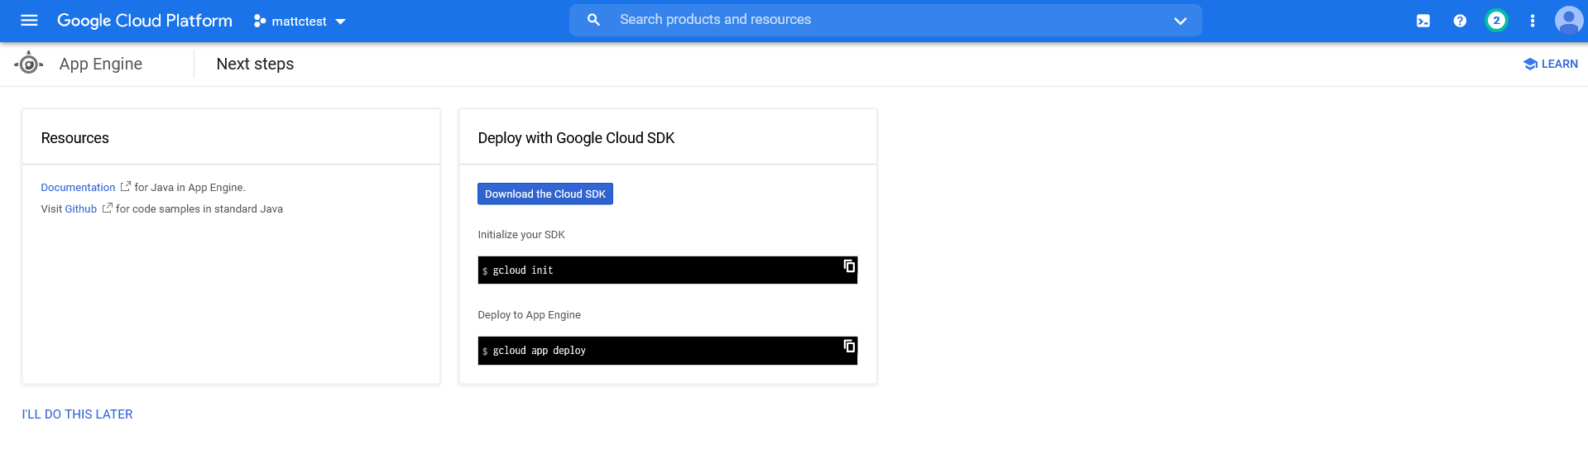Visit the Github code samples link
This screenshot has width=1588, height=469.
click(x=81, y=209)
